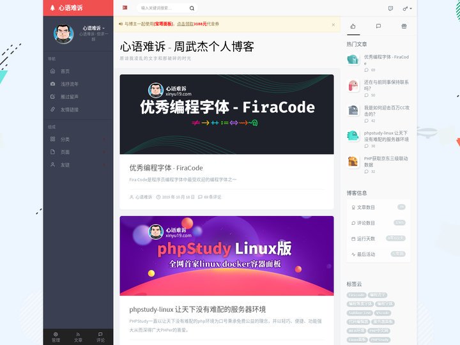This screenshot has height=345, width=460.
Task: Click the 标签云 section heading
Action: click(x=354, y=284)
